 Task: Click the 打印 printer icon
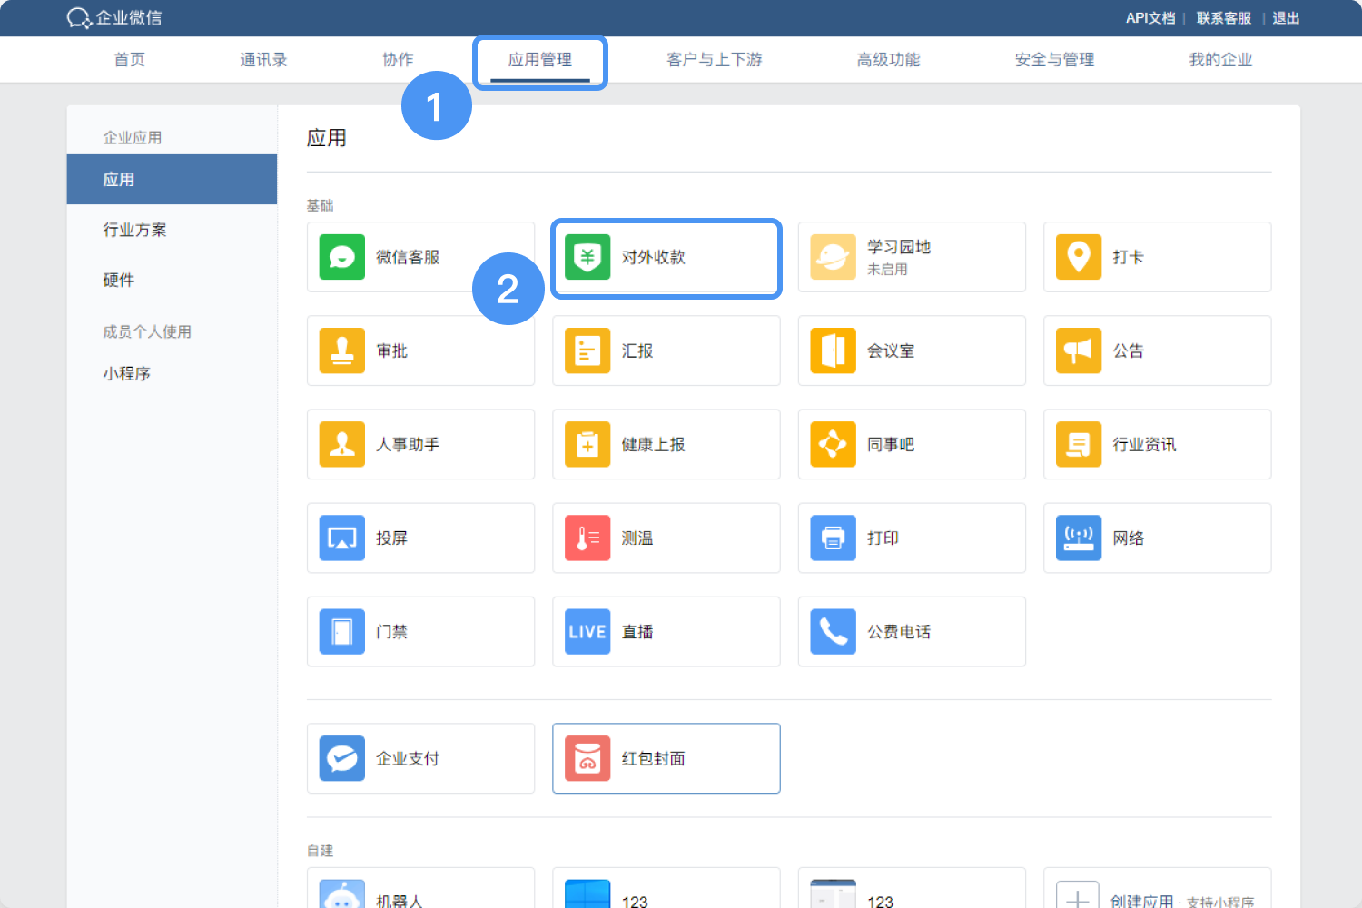834,538
